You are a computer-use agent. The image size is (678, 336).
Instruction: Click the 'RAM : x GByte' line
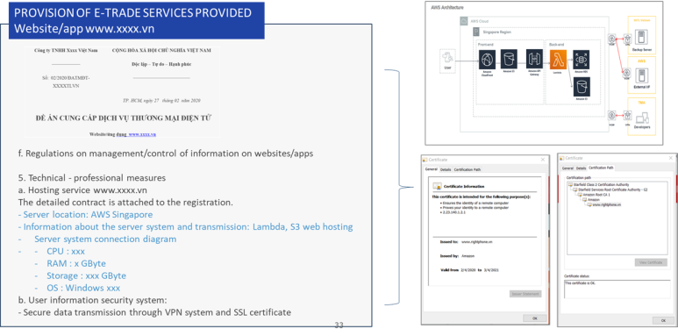[76, 263]
